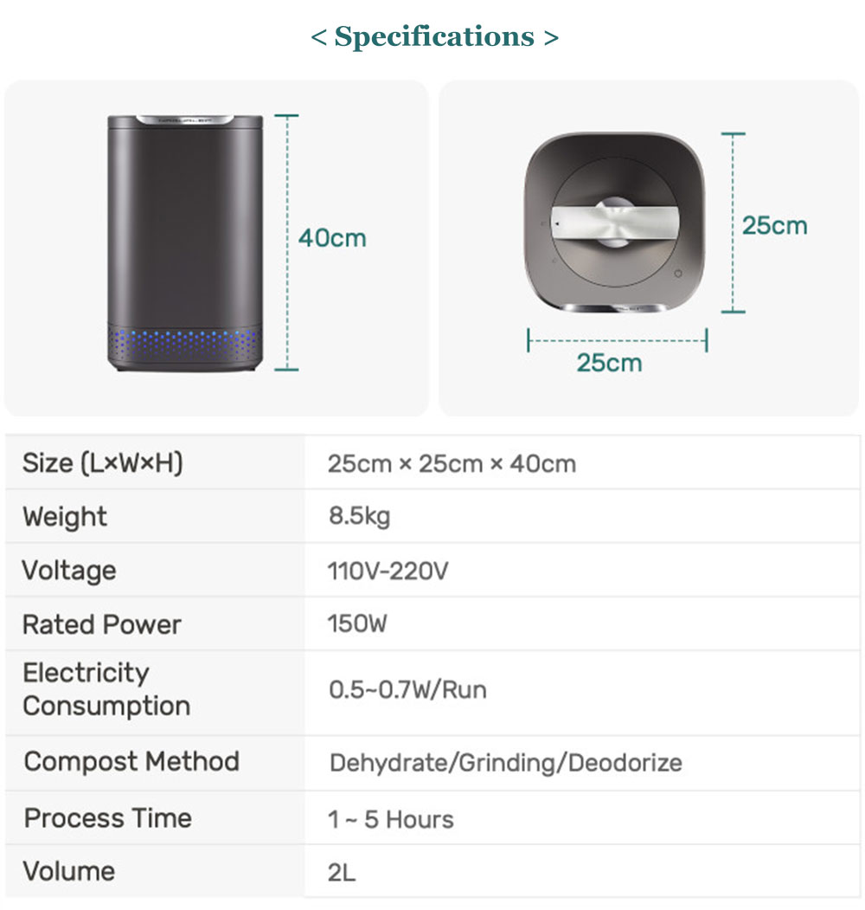Click the Process Time value 1 ~ 5 Hours
The width and height of the screenshot is (865, 910).
391,819
